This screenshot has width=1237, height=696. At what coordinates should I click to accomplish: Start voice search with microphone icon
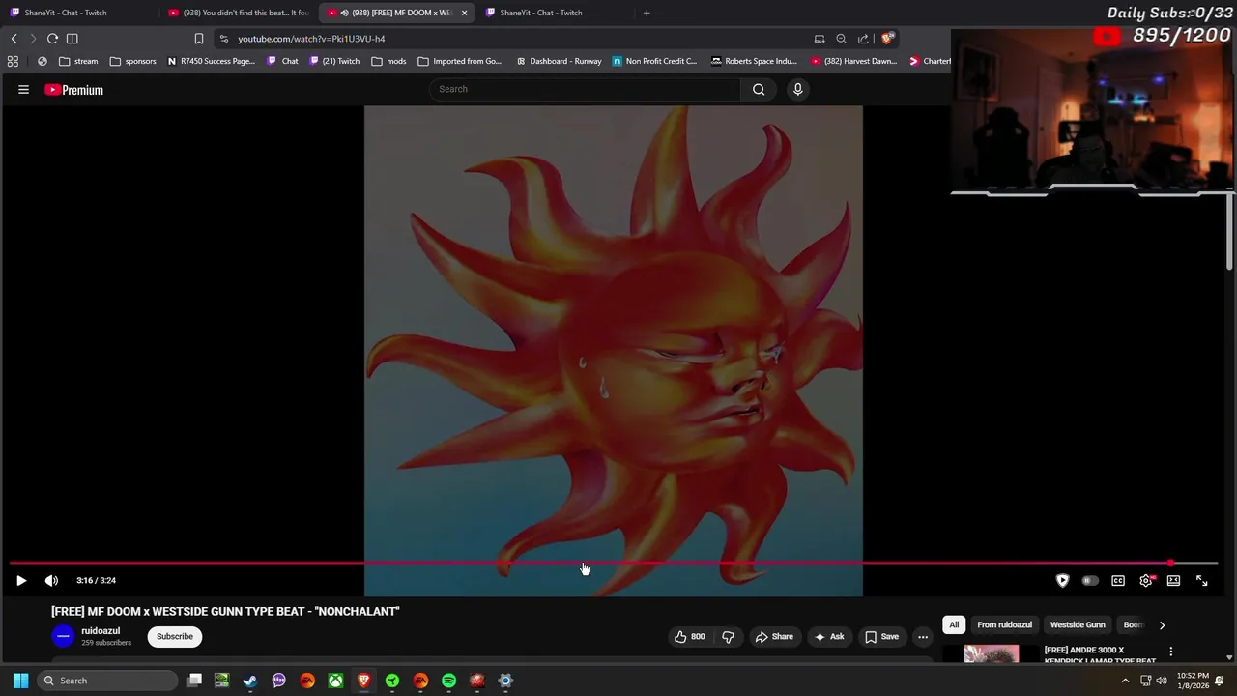tap(797, 89)
